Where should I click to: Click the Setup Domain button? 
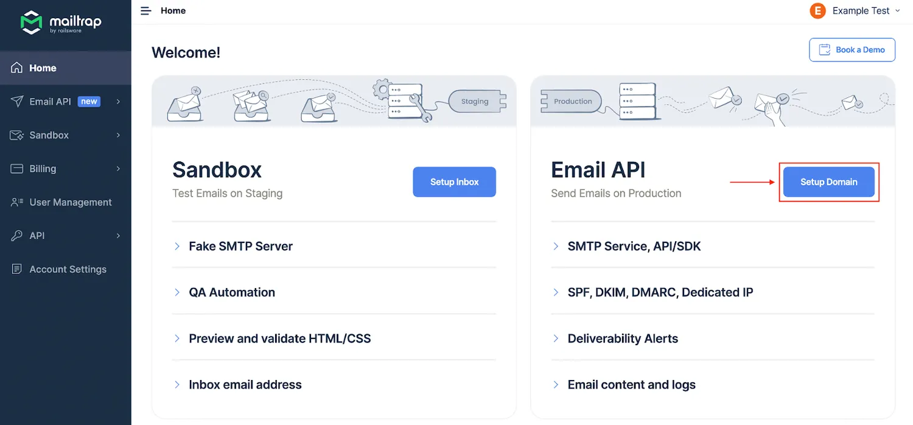point(829,182)
